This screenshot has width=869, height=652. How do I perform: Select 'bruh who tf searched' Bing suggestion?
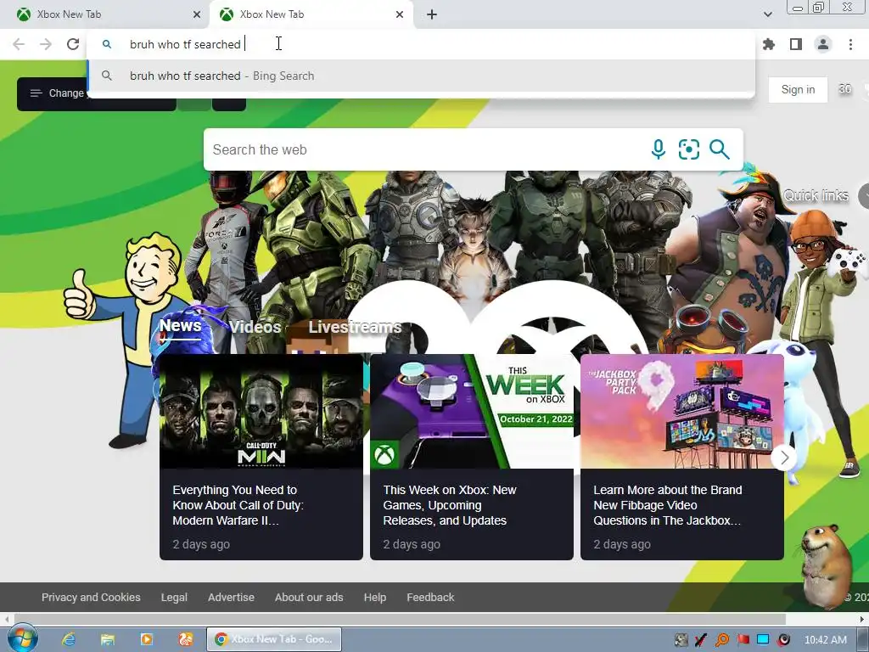pos(421,76)
